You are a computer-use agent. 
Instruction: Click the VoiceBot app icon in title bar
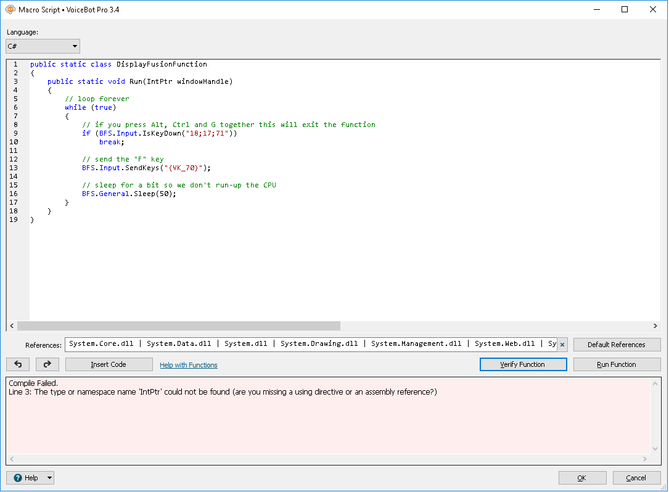point(10,9)
